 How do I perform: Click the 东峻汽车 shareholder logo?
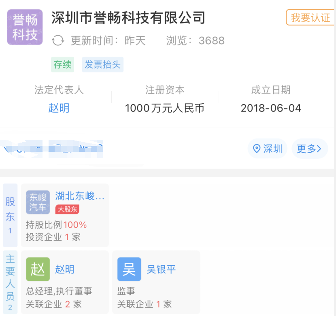coord(38,202)
